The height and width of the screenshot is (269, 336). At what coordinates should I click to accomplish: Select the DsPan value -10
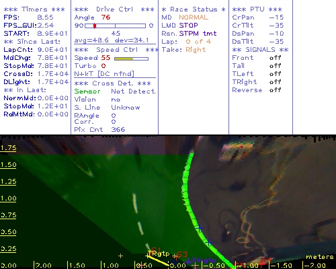277,34
